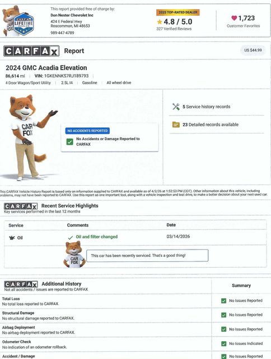Screen dimensions: 271x359
Task: Click the US $44.99 price pill
Action: pyautogui.click(x=253, y=50)
